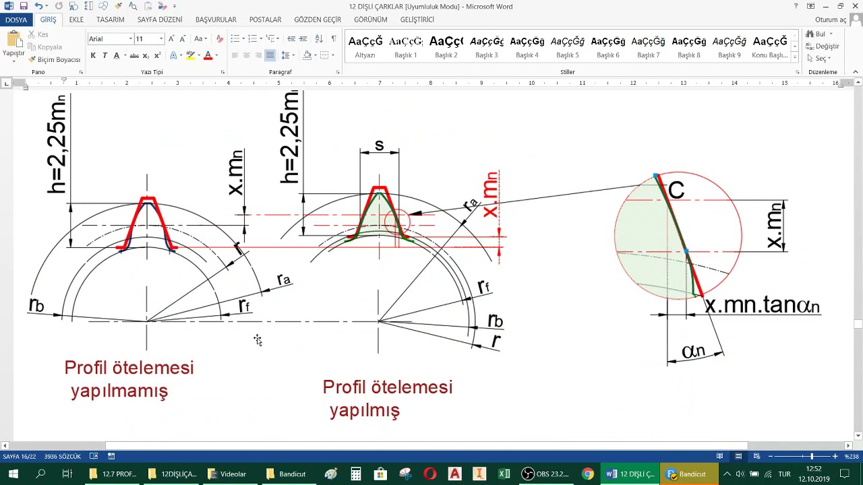863x485 pixels.
Task: Open the Change Case Aa dropdown
Action: [x=200, y=39]
